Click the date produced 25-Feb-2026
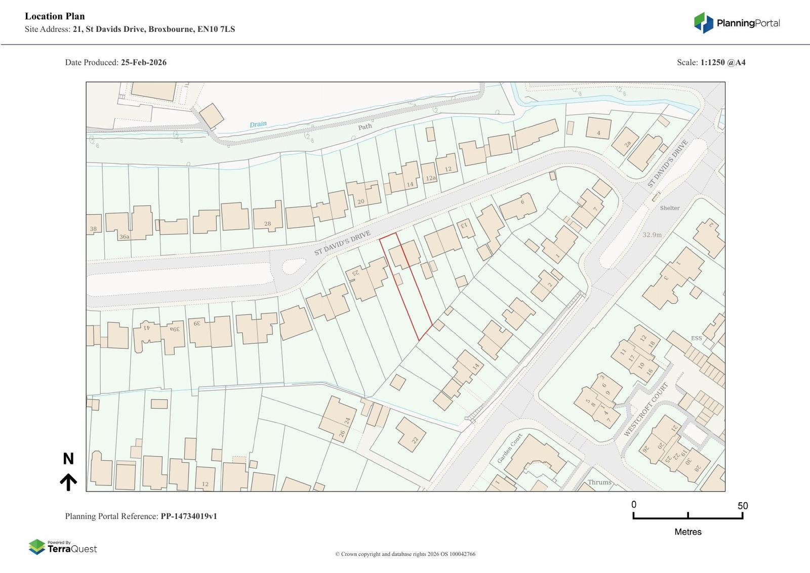This screenshot has width=810, height=573. tap(143, 63)
